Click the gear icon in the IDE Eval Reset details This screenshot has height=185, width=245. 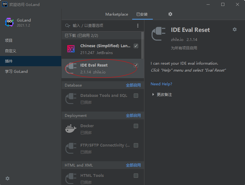point(235,29)
